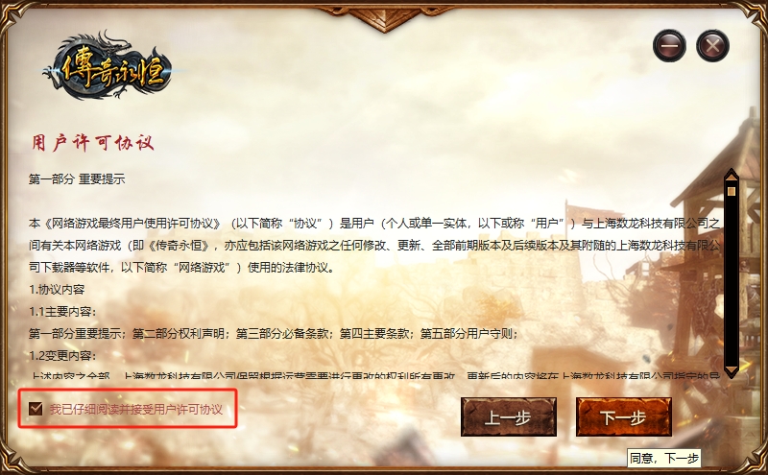Select the 第一部分 重要提示 section title

[77, 179]
